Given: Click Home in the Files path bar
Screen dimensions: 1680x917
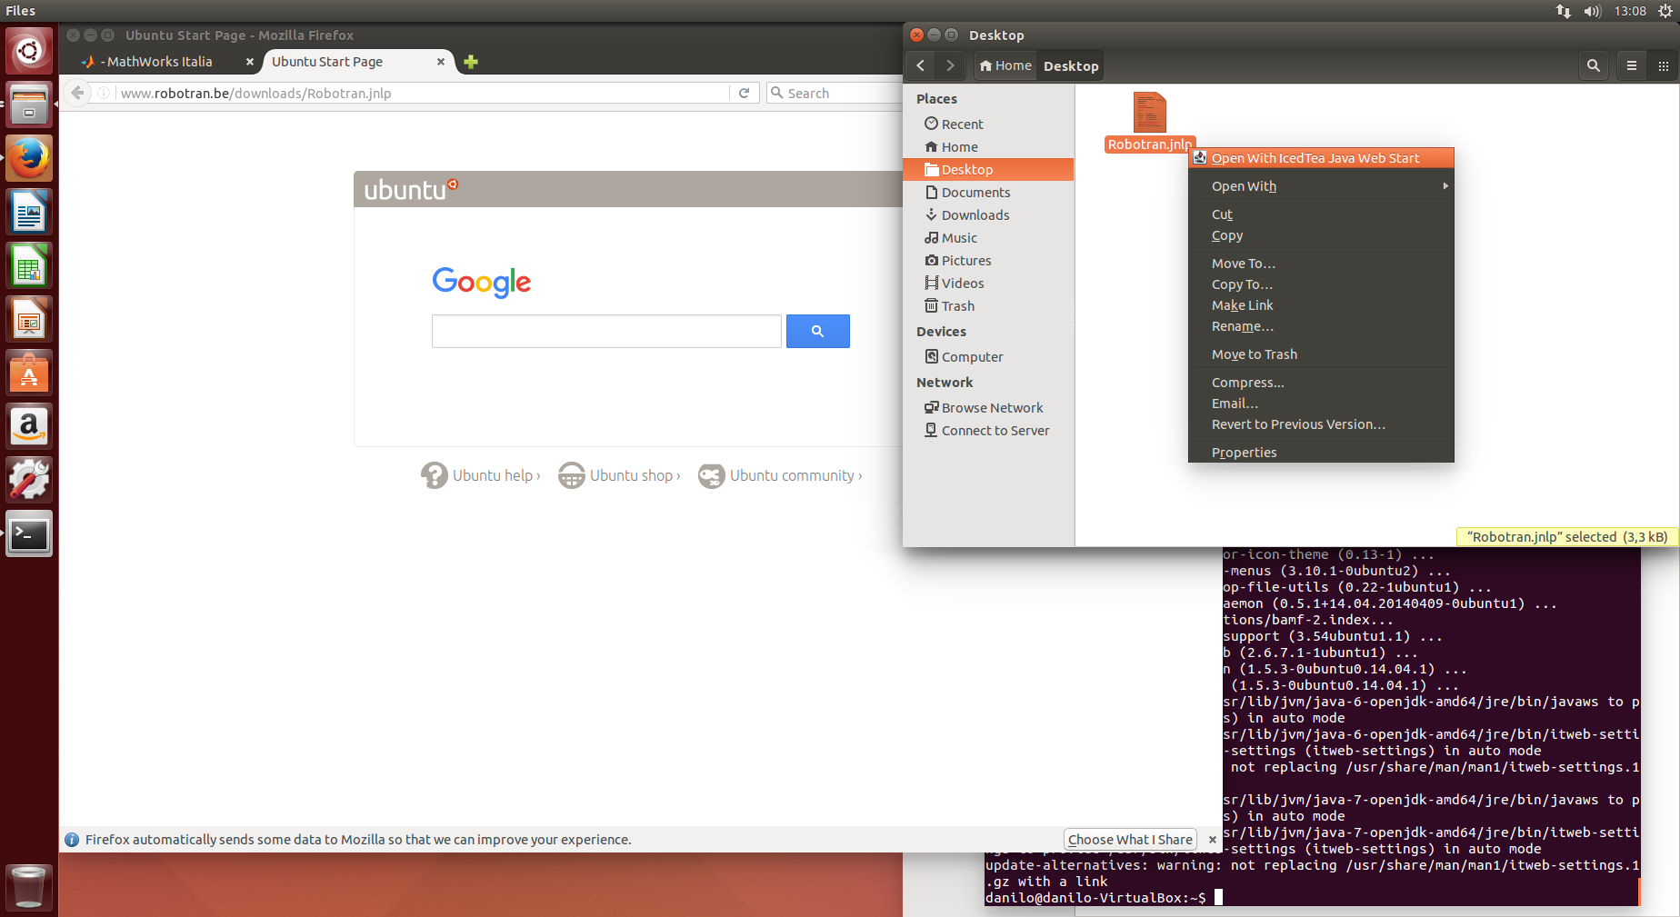Looking at the screenshot, I should tap(1005, 65).
